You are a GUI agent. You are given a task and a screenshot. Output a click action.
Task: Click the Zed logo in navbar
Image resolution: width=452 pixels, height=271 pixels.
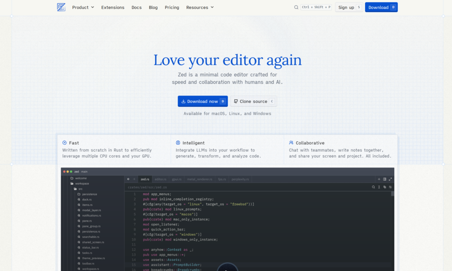point(61,7)
